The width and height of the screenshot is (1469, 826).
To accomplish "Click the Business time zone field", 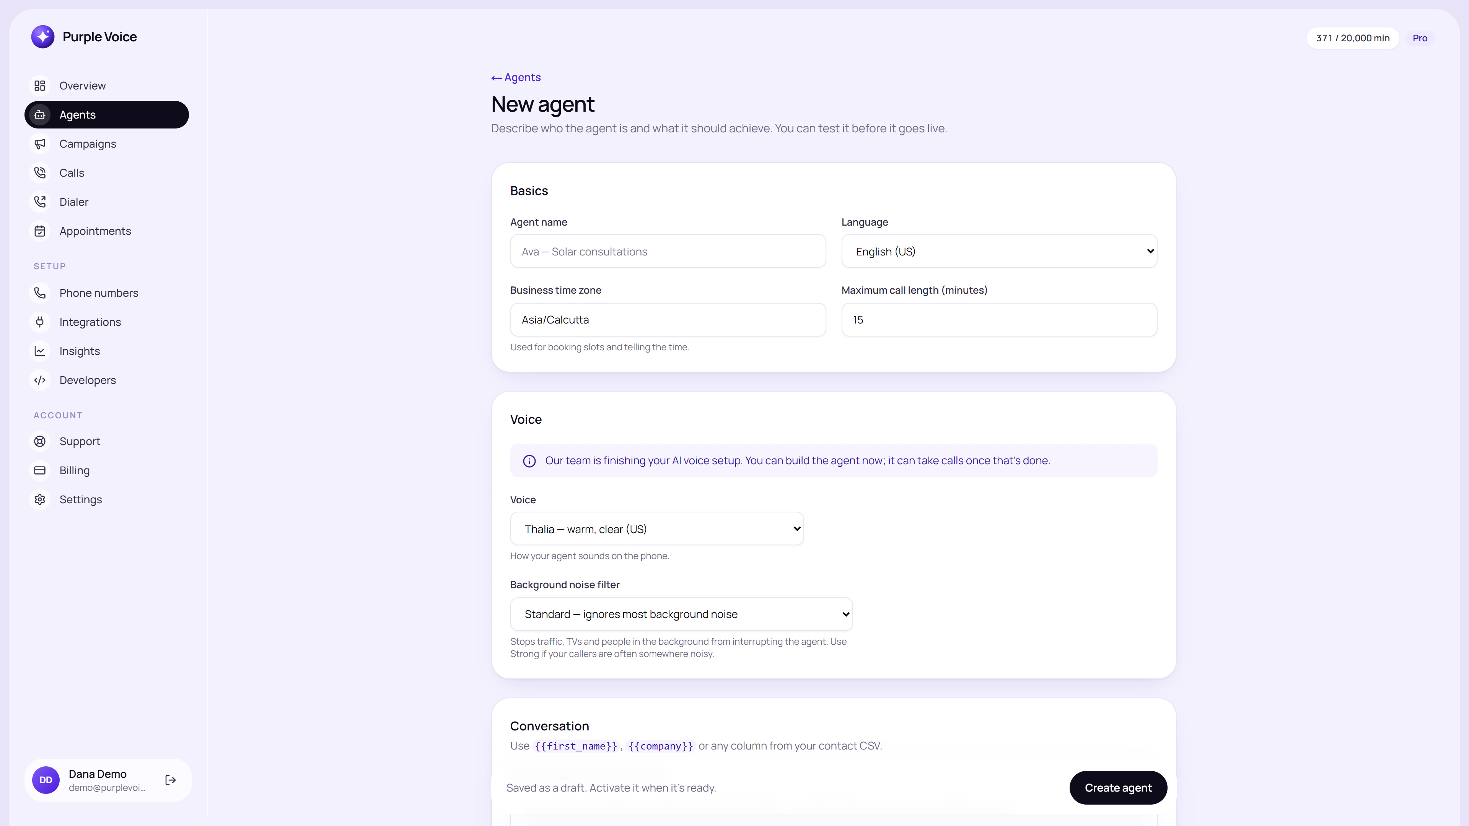I will point(668,319).
